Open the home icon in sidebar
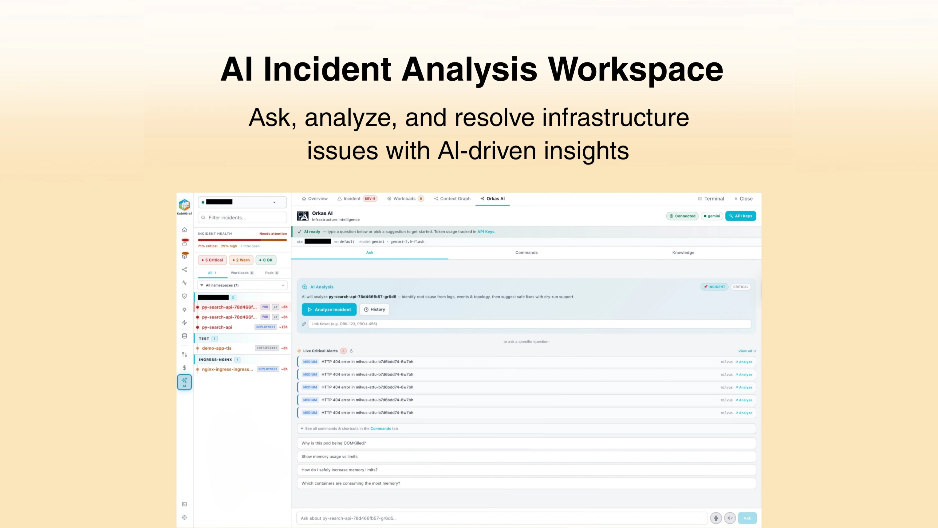938x528 pixels. coord(184,230)
